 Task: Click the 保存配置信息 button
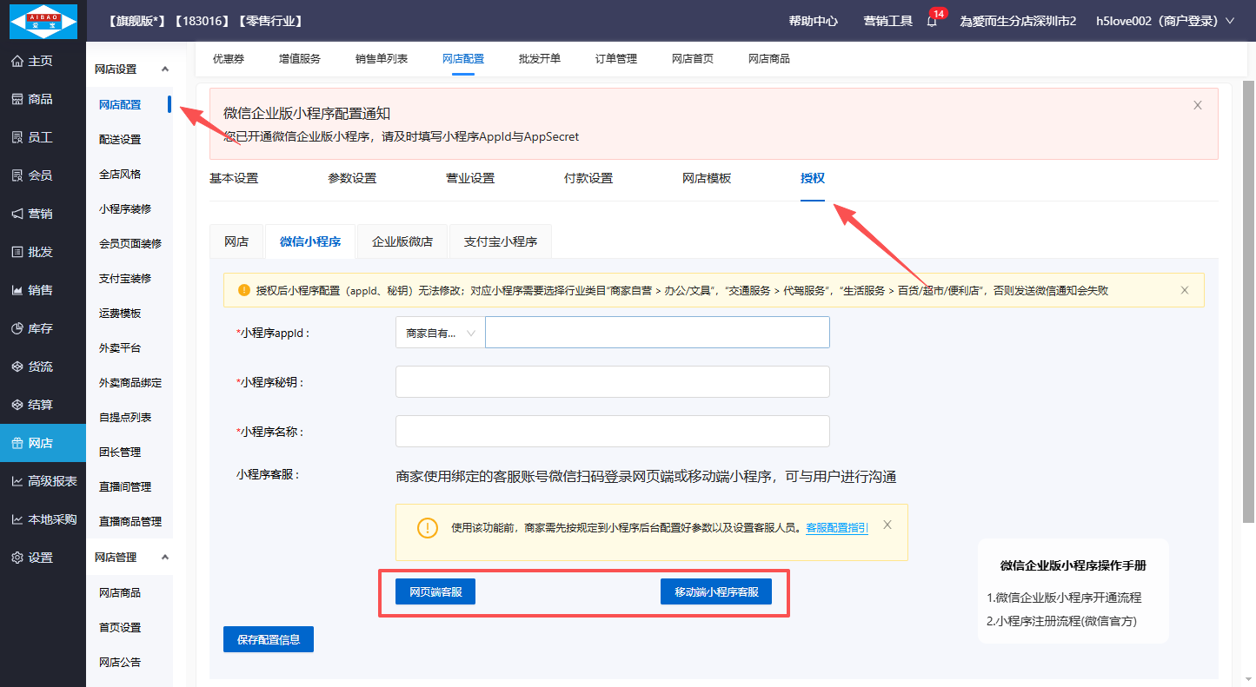coord(268,639)
